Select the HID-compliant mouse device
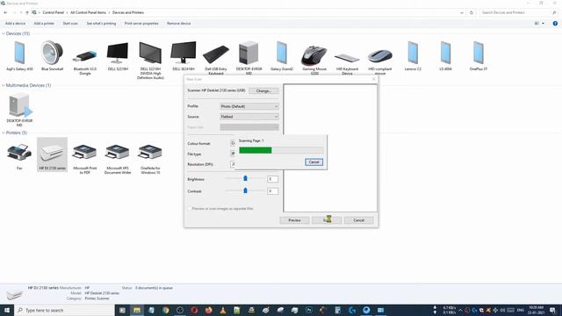This screenshot has width=562, height=316. coord(380,61)
